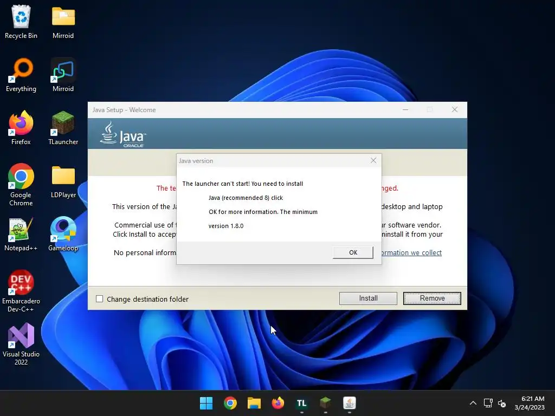Select the Mirroid folder icon
The height and width of the screenshot is (416, 555).
tap(63, 22)
